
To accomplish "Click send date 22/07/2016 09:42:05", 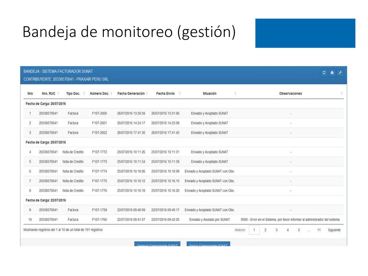I will click(x=165, y=220).
